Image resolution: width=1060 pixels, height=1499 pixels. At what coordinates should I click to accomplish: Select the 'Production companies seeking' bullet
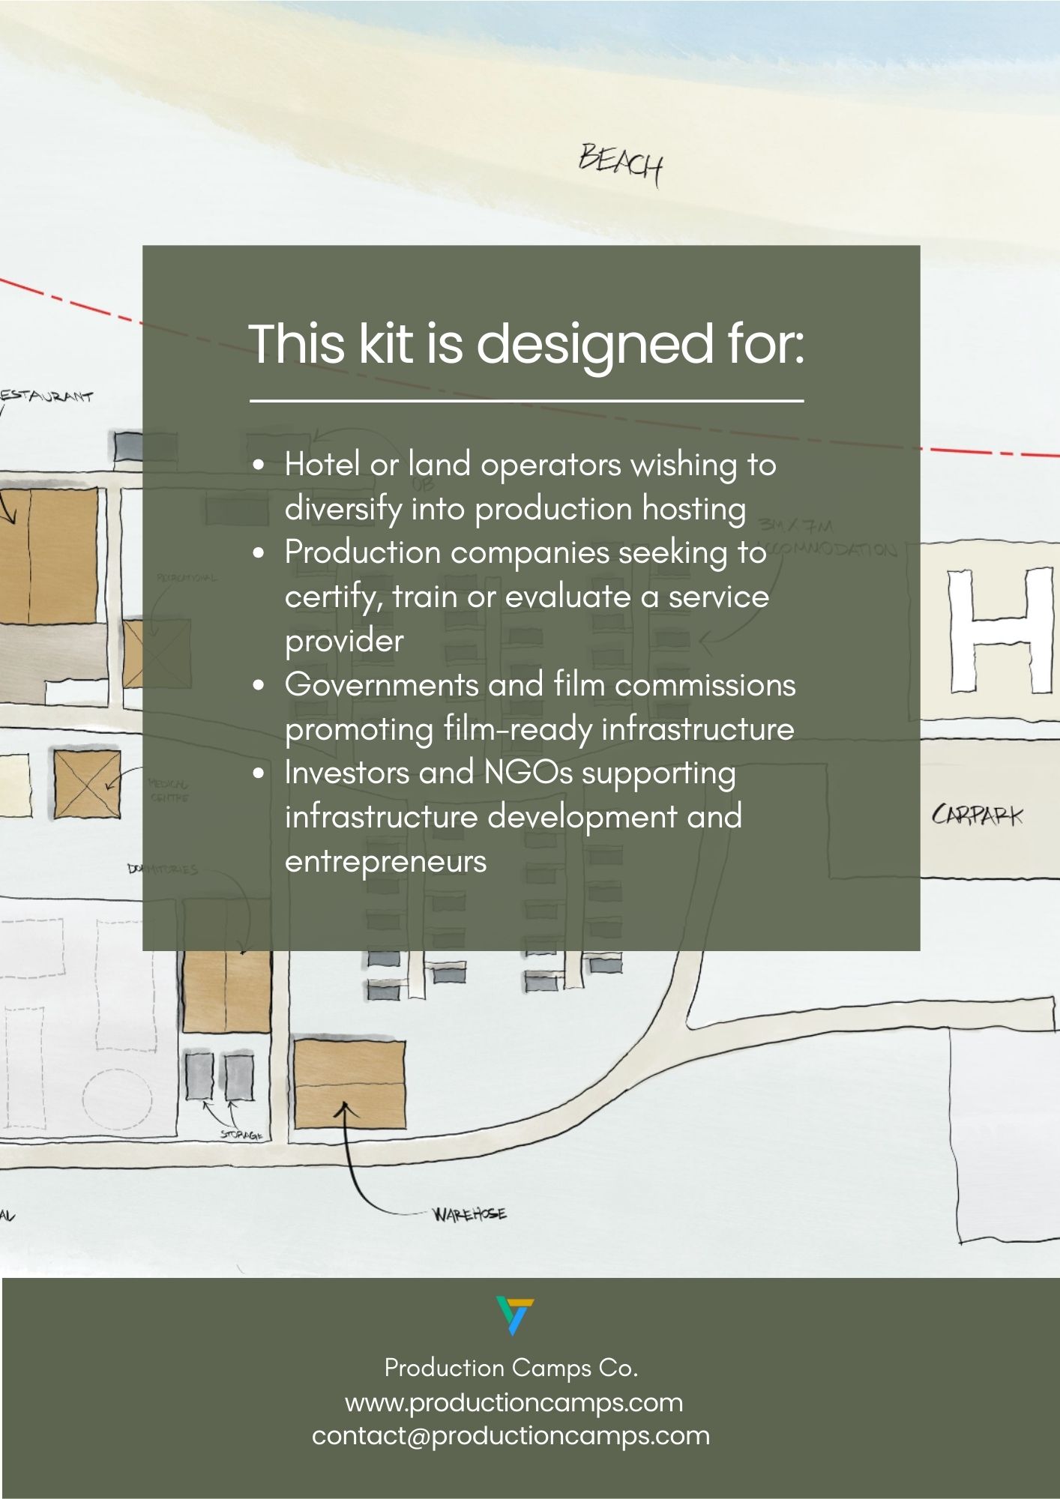coord(526,596)
